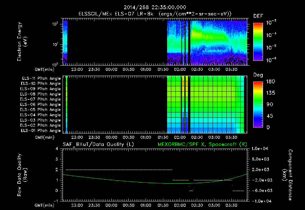Screen dimensions: 305x210
Task: Select the ELS-06 Pitch Angle row label
Action: tap(41, 105)
